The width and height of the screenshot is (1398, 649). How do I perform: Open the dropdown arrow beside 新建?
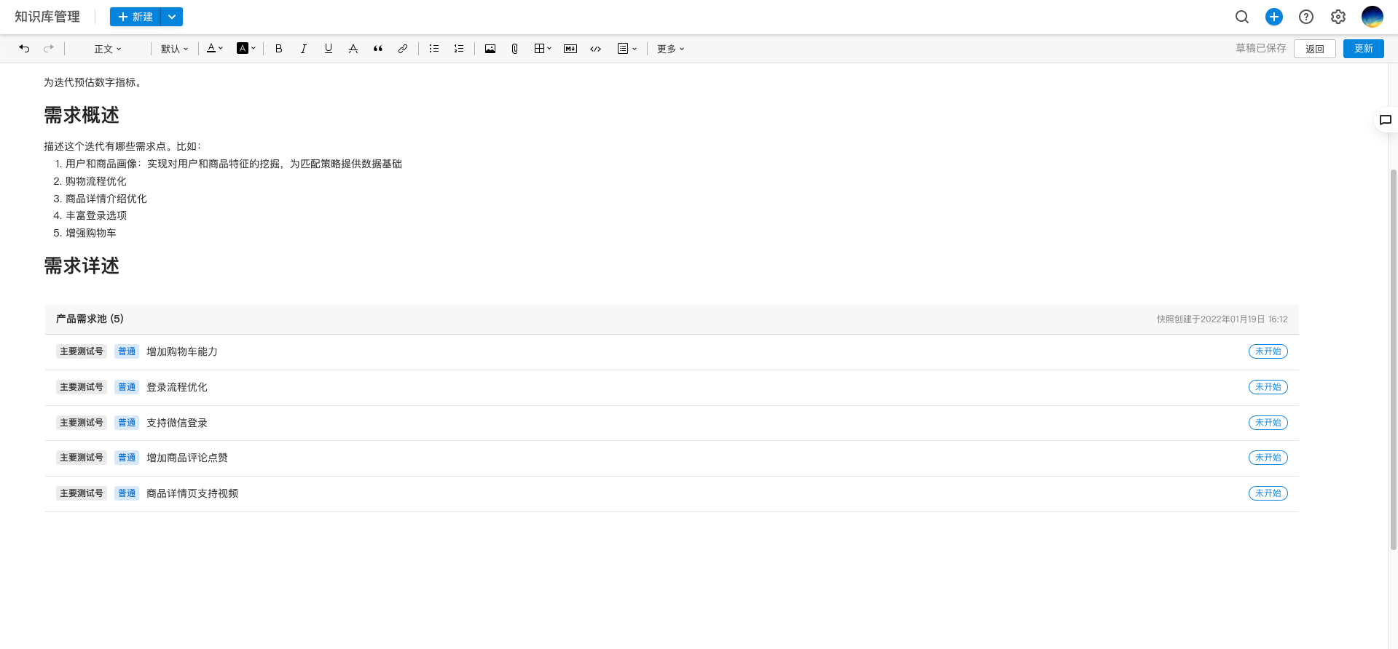172,17
